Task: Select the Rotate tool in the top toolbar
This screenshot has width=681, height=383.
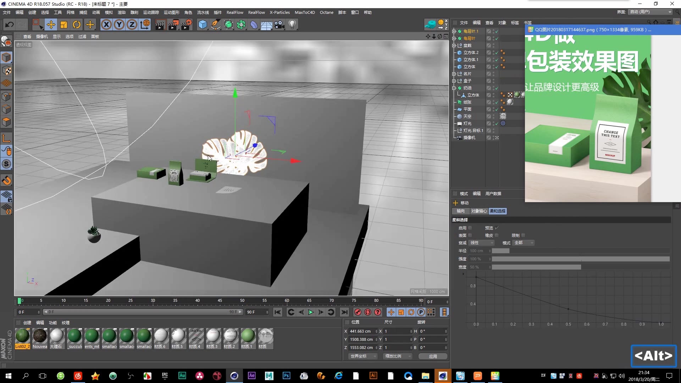Action: (x=76, y=24)
